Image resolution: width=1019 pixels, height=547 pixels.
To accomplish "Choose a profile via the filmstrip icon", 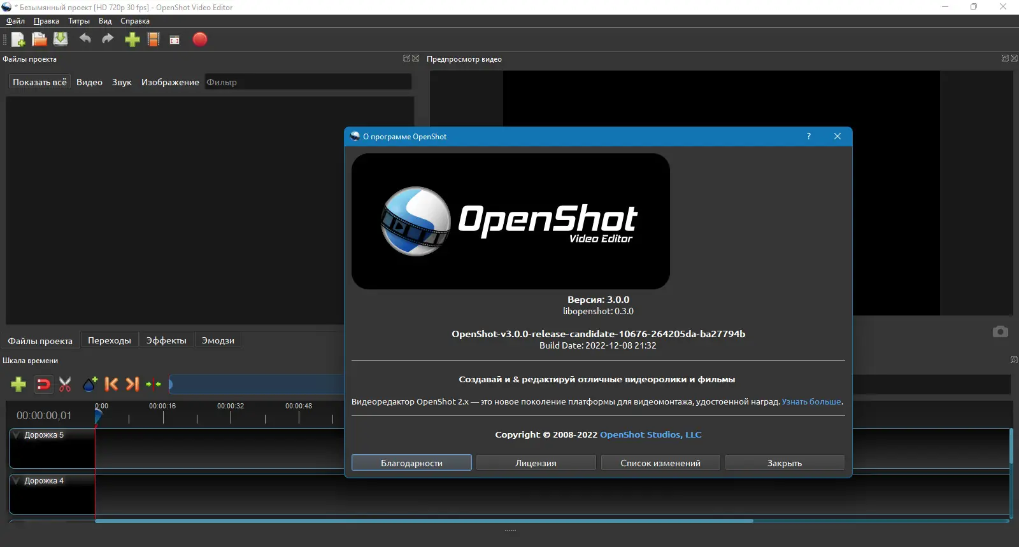I will tap(153, 39).
